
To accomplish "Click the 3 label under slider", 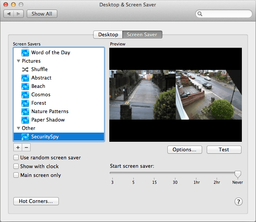I will tap(112, 182).
